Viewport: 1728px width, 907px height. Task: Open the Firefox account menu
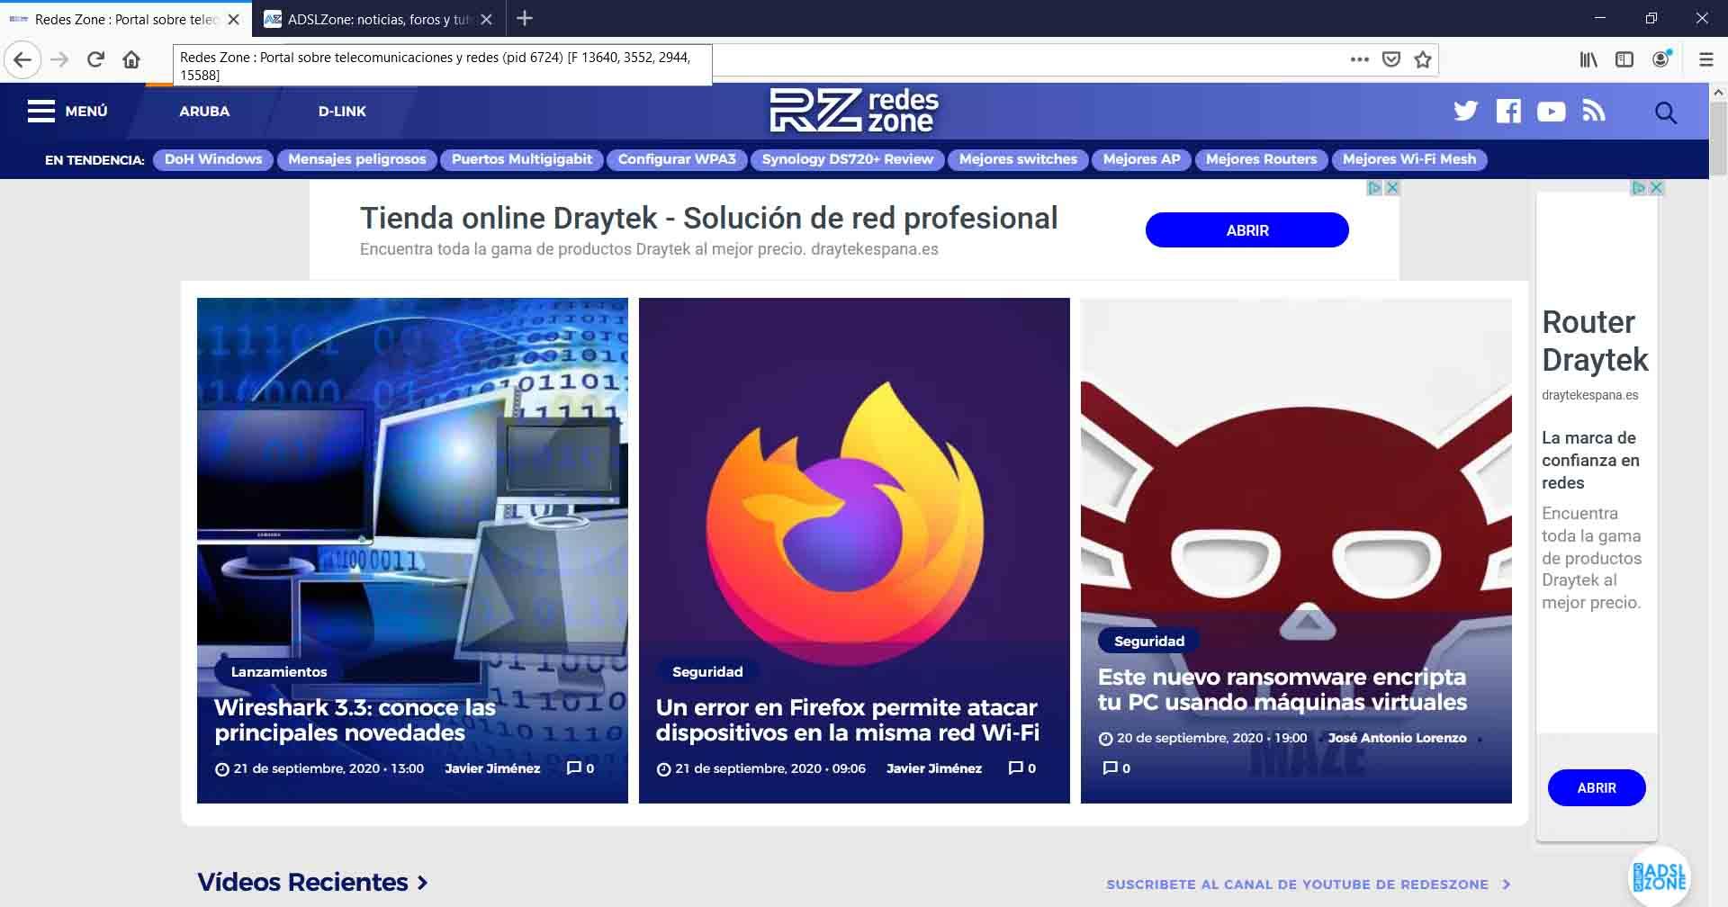pyautogui.click(x=1661, y=59)
